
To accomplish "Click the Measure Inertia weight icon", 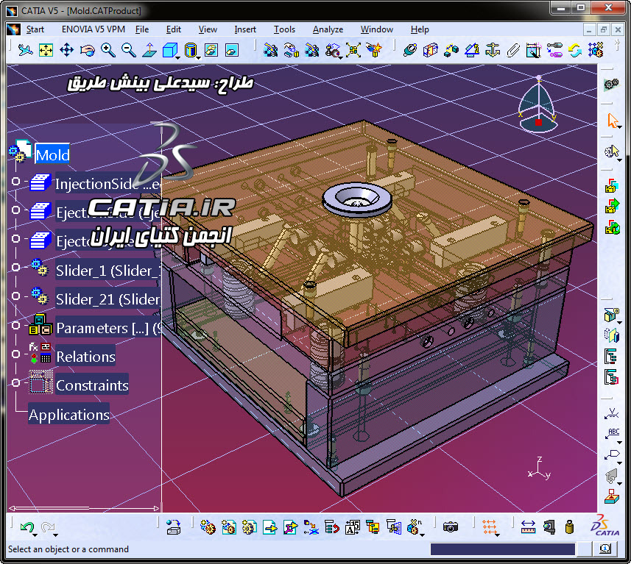I will tap(569, 526).
